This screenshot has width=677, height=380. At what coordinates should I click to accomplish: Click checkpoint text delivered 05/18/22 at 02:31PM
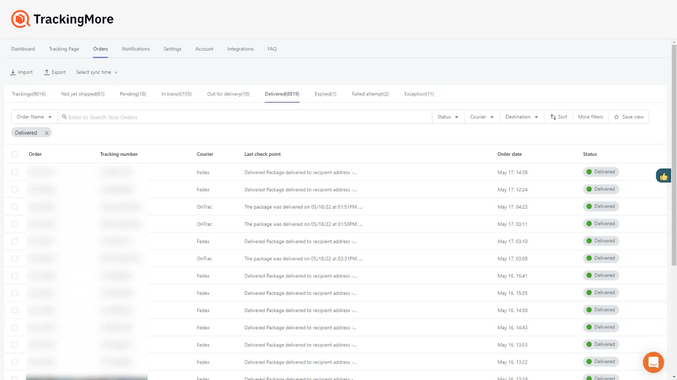pos(304,259)
